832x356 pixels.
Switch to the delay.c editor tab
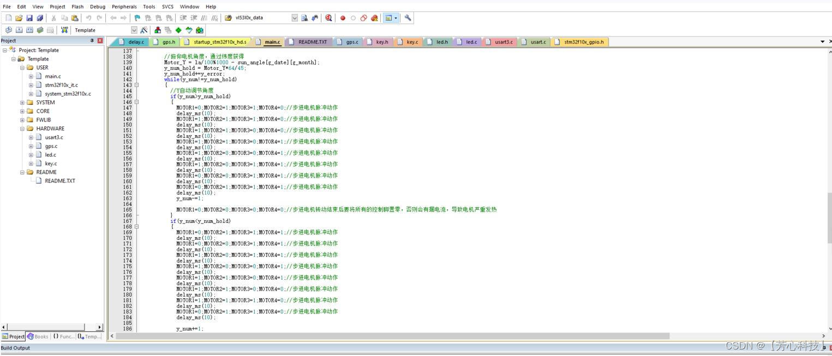131,42
